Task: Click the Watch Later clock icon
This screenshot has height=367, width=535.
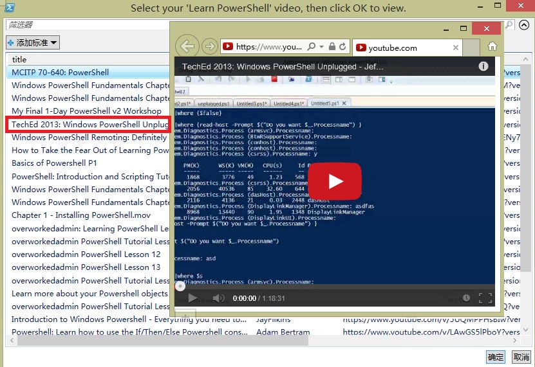Action: coord(466,298)
